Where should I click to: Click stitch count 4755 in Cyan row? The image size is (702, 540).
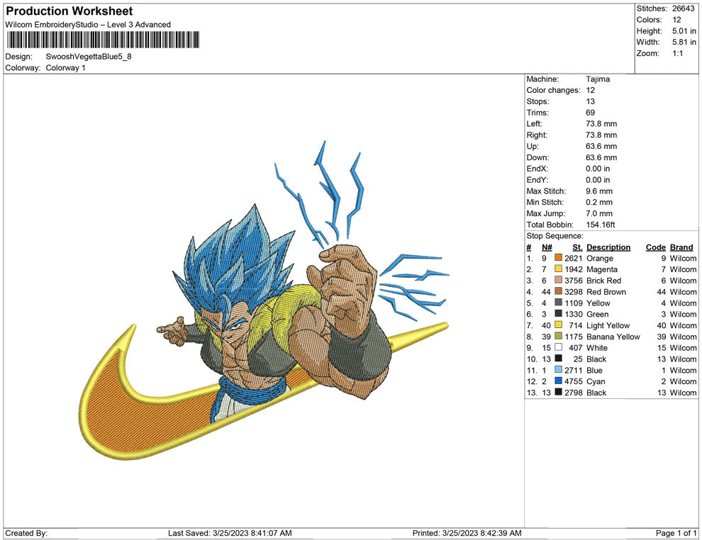[x=574, y=381]
